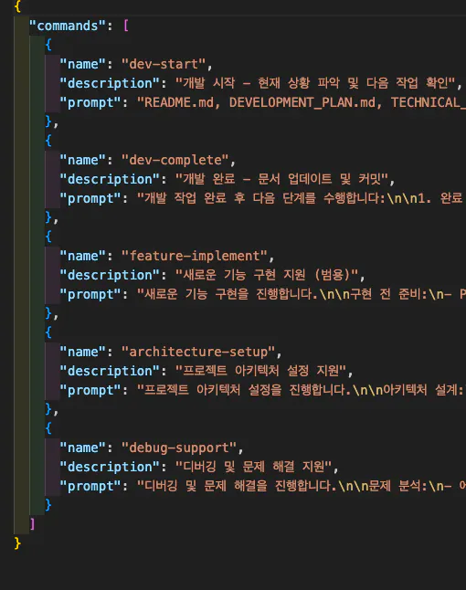466x590 pixels.
Task: Click the "description" key in the feature-implement object
Action: tap(110, 275)
